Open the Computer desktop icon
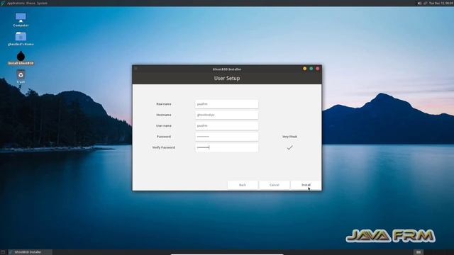This screenshot has width=454, height=255. [21, 20]
